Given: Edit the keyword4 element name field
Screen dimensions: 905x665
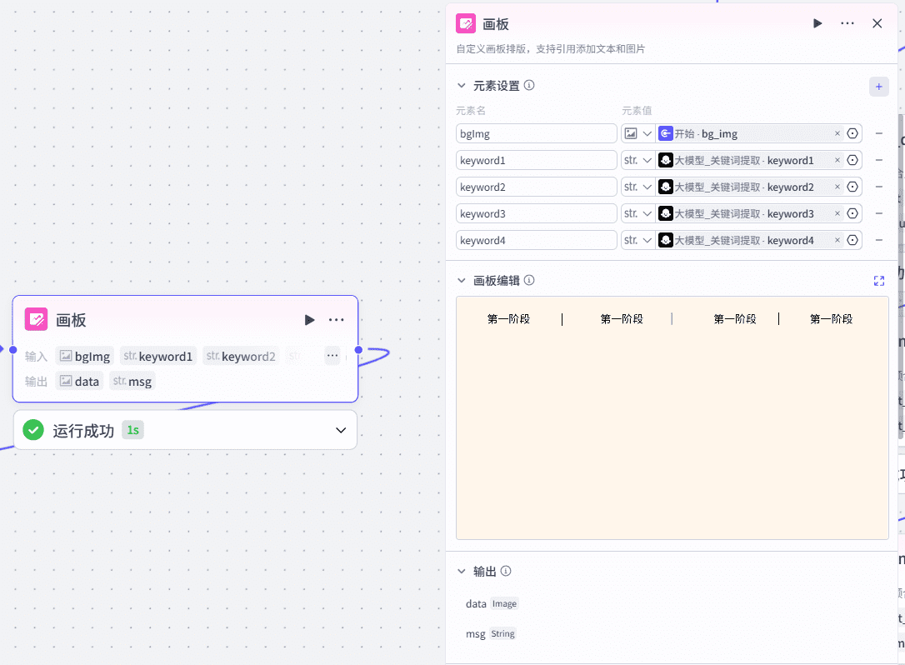Looking at the screenshot, I should coord(536,240).
